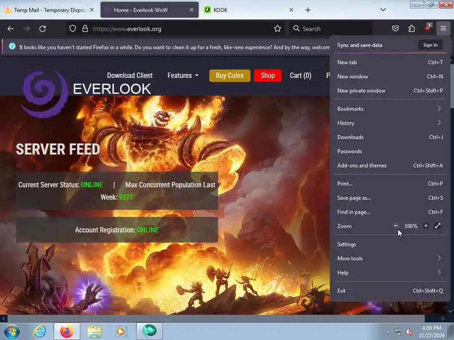The image size is (454, 340).
Task: Open the taskbar clock and date
Action: [x=431, y=332]
